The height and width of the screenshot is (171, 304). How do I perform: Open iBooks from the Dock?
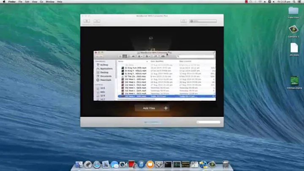pos(150,165)
